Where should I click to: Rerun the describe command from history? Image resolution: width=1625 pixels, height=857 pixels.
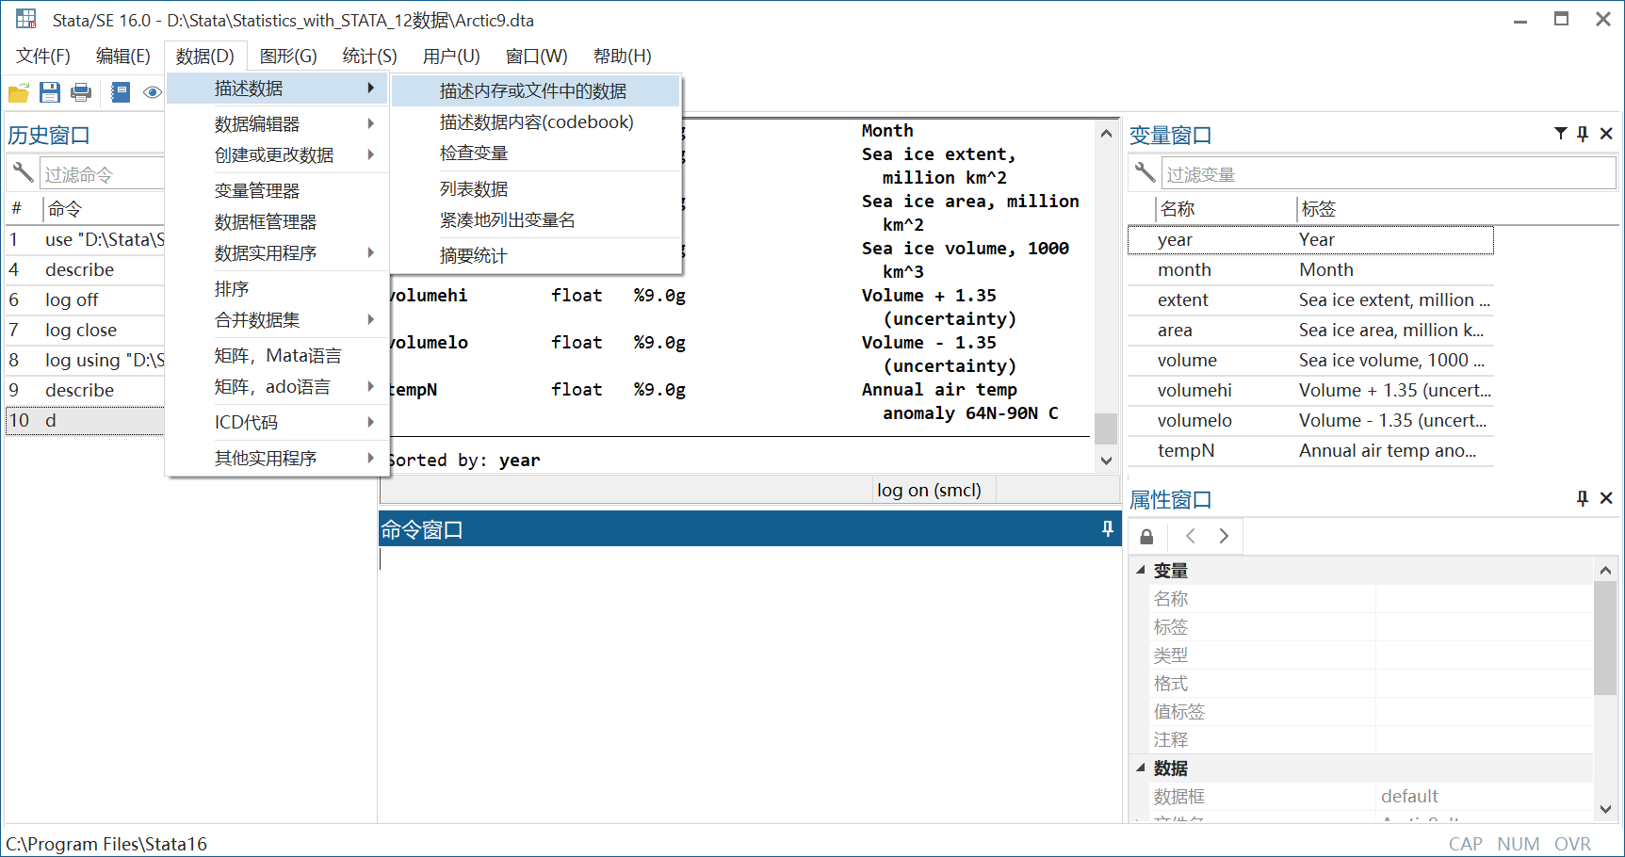tap(80, 269)
